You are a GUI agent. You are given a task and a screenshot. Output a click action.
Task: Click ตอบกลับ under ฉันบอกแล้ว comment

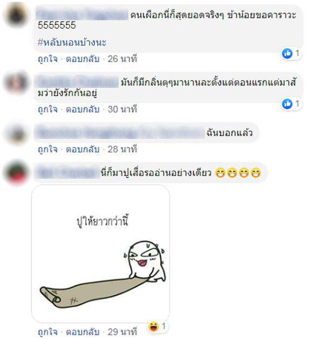(83, 149)
